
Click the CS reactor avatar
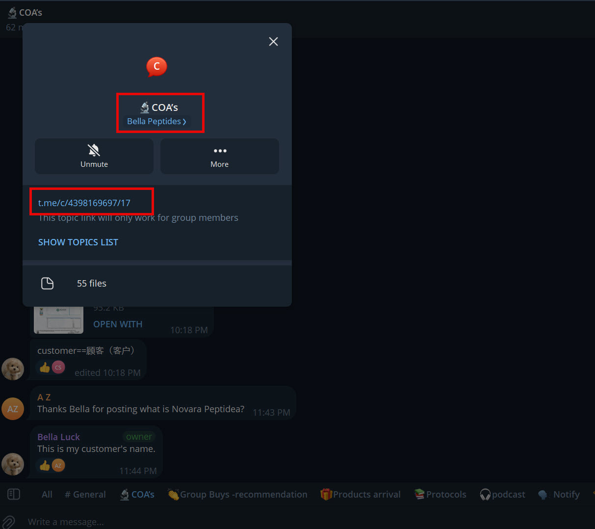[58, 367]
